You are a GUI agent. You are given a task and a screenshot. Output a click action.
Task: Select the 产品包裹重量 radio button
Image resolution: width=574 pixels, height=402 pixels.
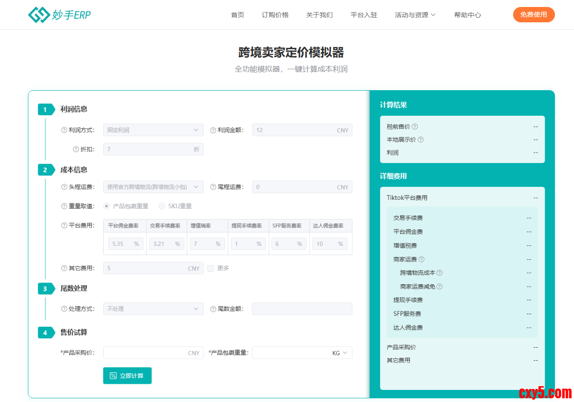(107, 206)
